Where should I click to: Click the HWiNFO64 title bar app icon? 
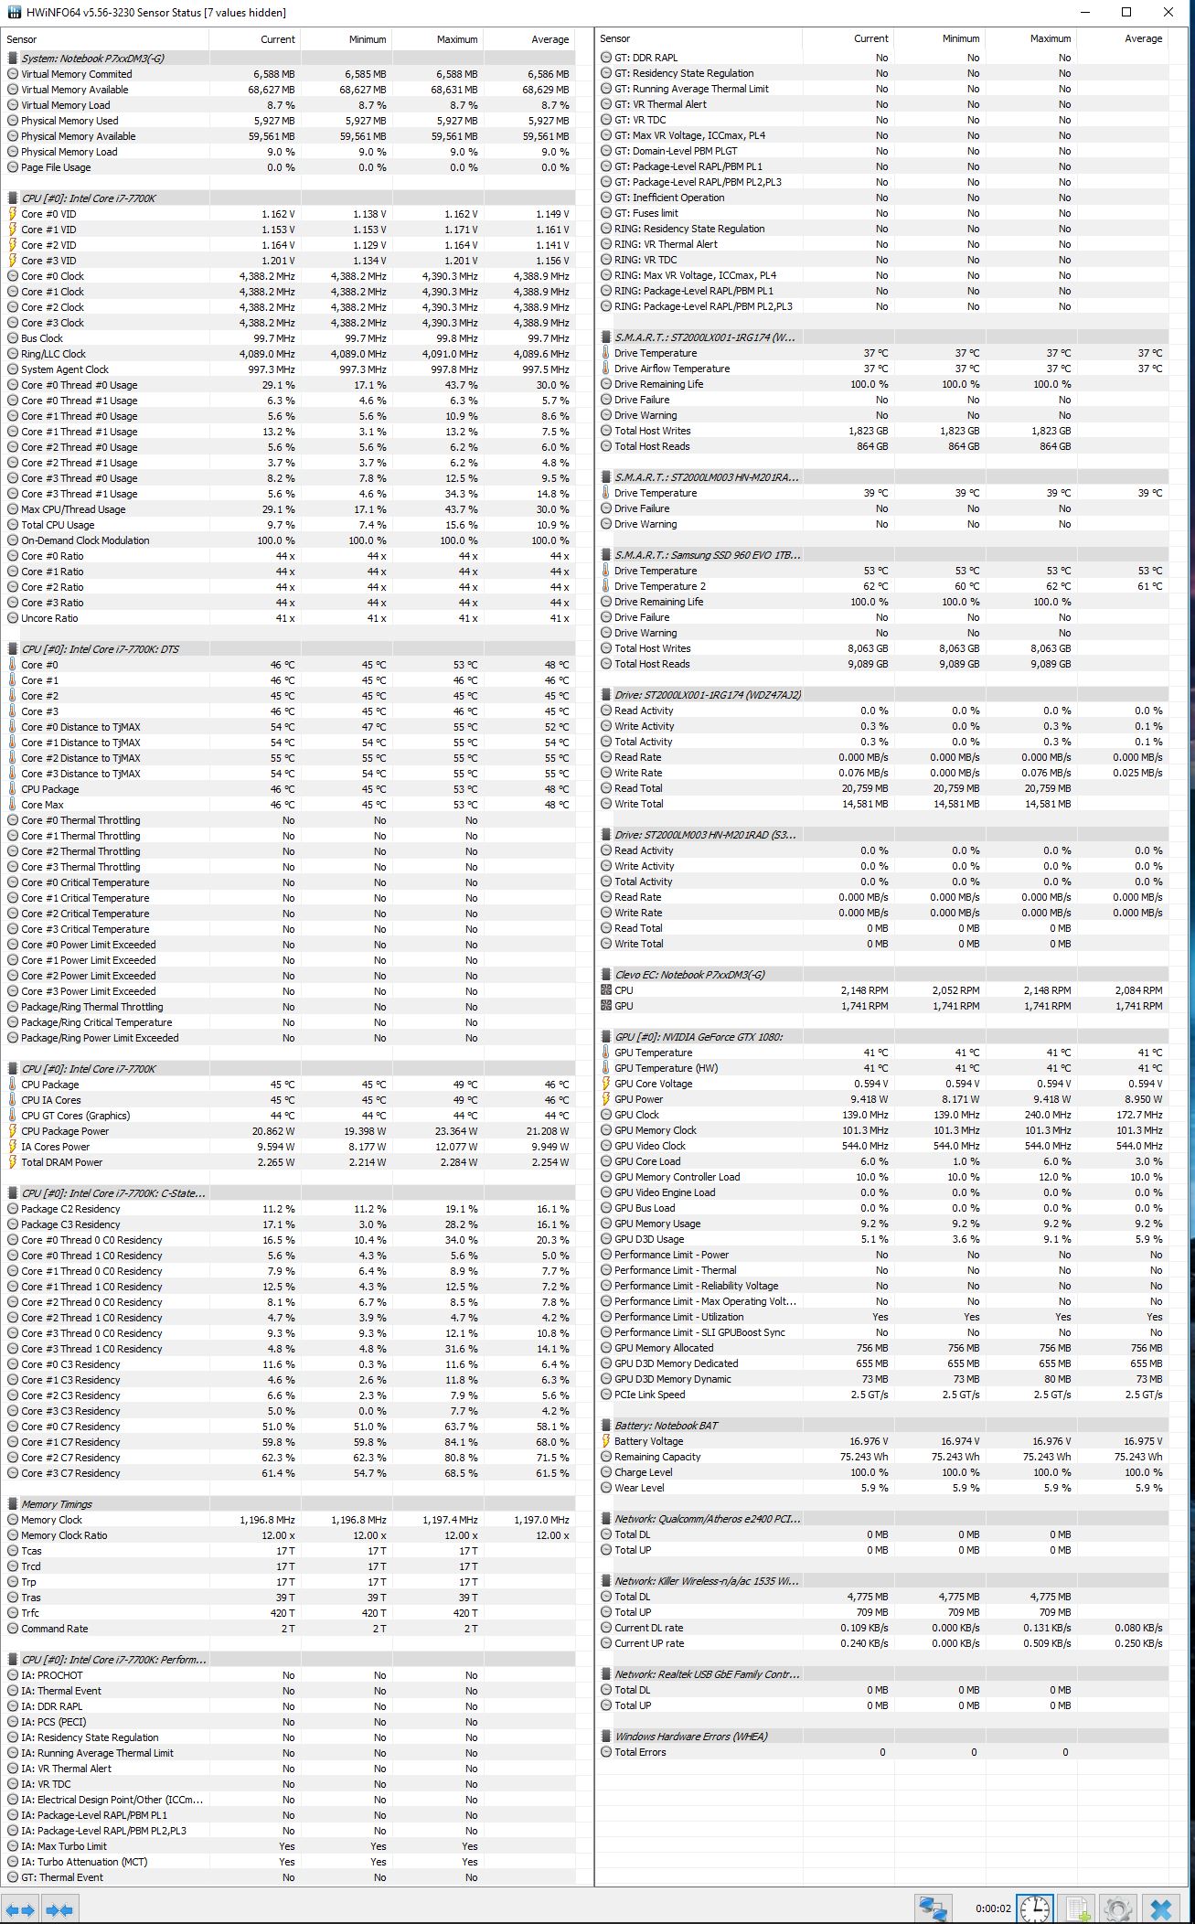(14, 12)
